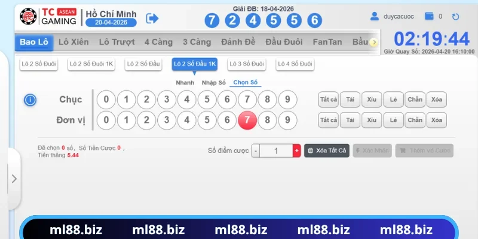Click Tất cả for the Chục row
Image resolution: width=478 pixels, height=239 pixels.
(328, 100)
